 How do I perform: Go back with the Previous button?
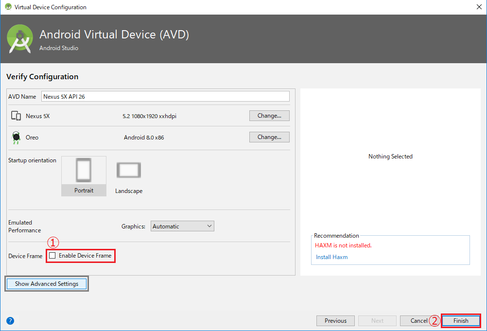pos(335,320)
